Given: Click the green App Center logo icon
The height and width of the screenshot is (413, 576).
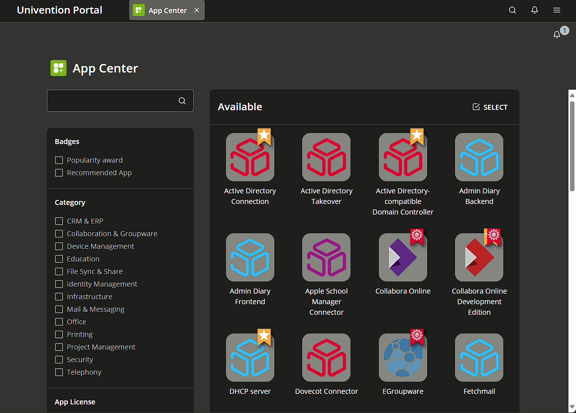Looking at the screenshot, I should click(x=59, y=68).
